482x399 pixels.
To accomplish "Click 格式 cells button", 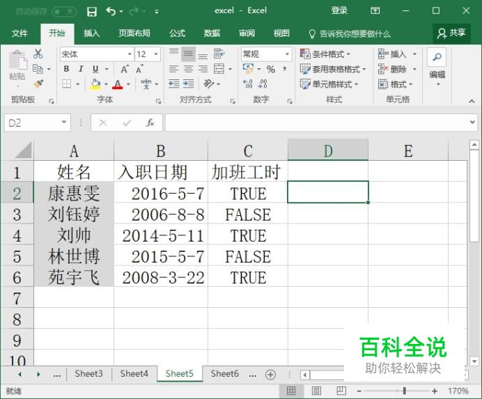I will [396, 84].
